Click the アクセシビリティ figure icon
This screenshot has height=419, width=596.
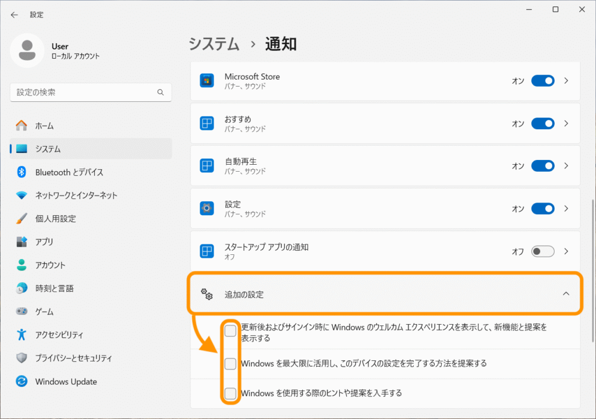click(x=22, y=335)
